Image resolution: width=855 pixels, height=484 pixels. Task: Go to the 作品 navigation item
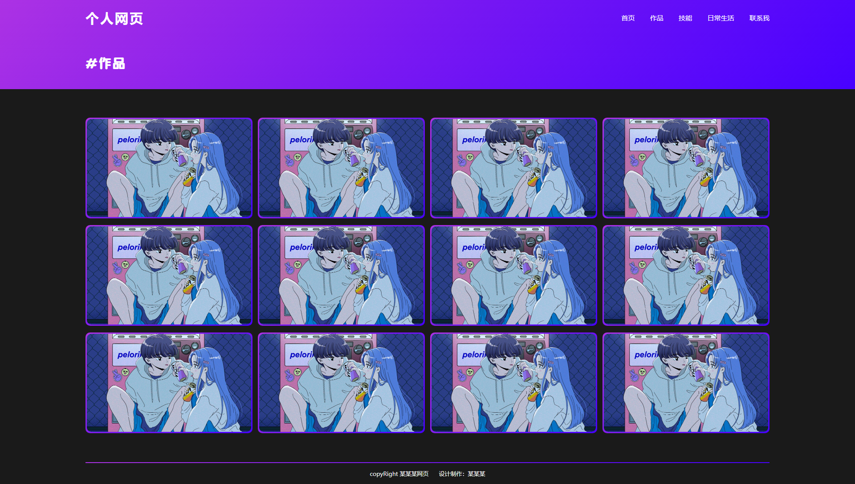656,18
